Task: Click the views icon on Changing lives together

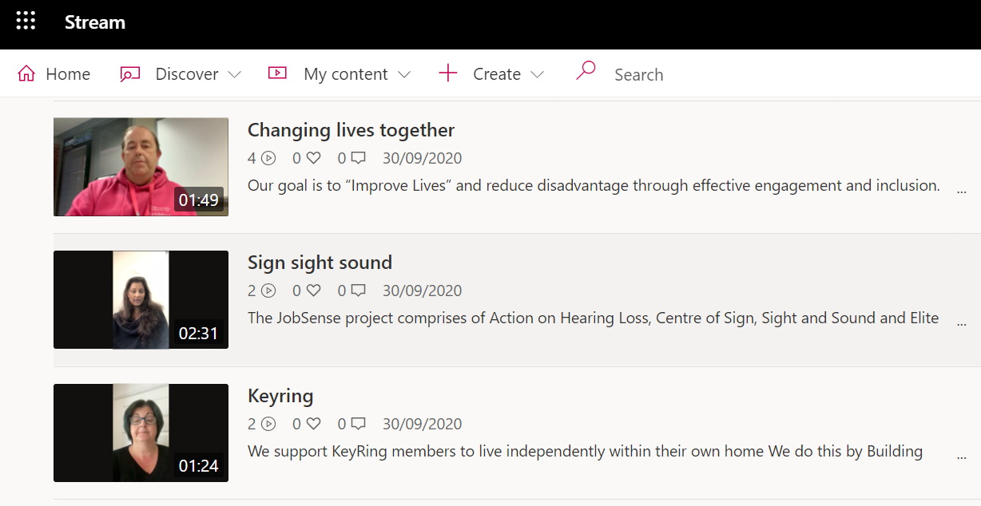Action: point(268,158)
